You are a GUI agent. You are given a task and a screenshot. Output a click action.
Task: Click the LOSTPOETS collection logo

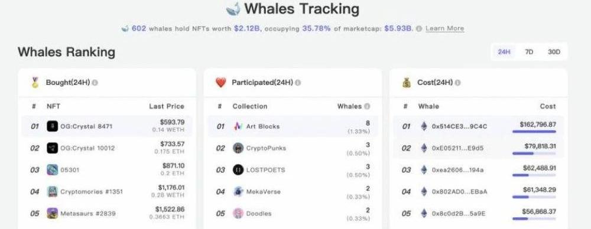(x=238, y=170)
